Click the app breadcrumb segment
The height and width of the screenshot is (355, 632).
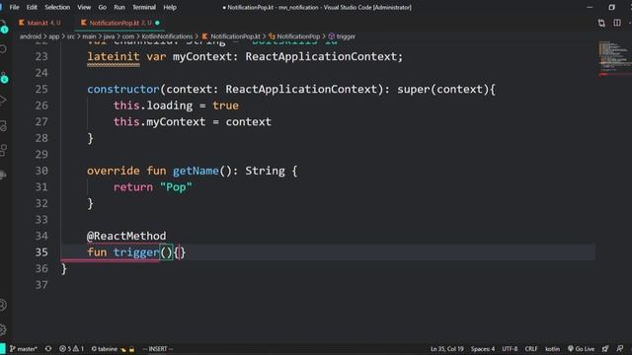pyautogui.click(x=54, y=36)
